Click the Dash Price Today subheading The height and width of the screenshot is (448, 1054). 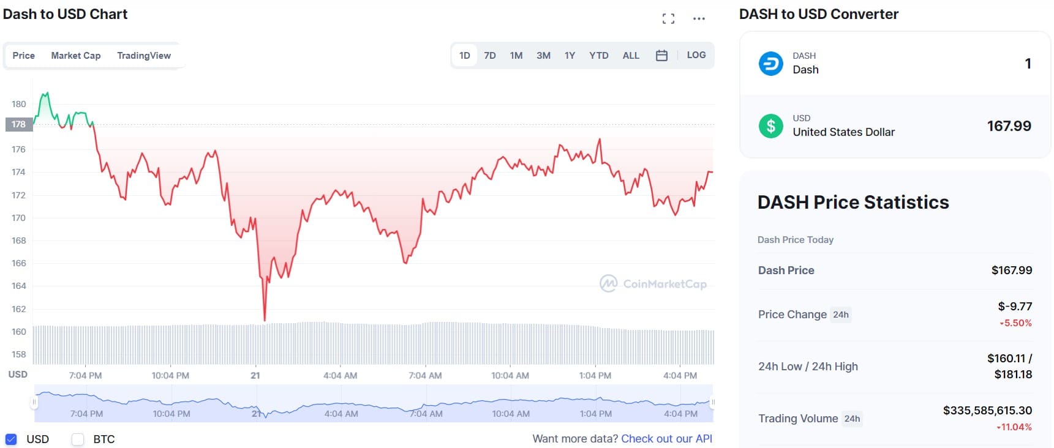click(796, 240)
